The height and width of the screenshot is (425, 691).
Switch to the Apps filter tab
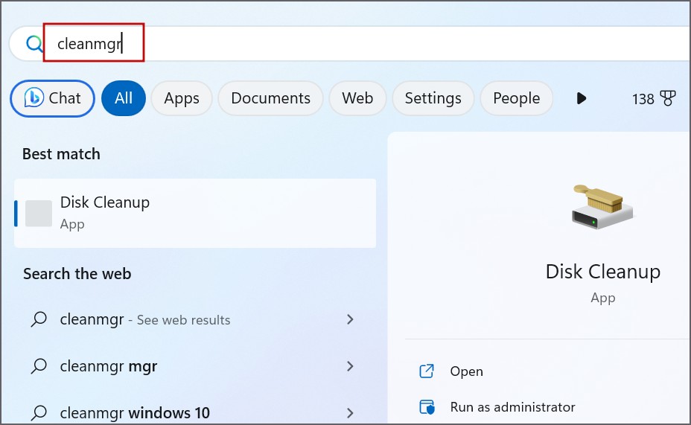(182, 98)
